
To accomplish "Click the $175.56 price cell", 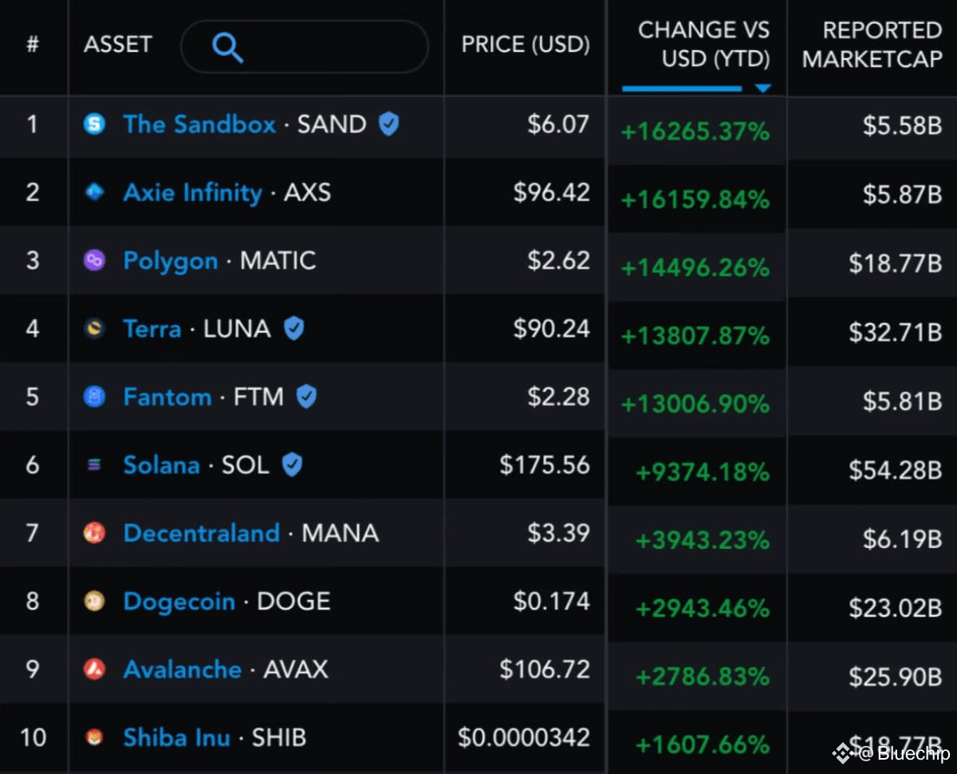I will 545,465.
